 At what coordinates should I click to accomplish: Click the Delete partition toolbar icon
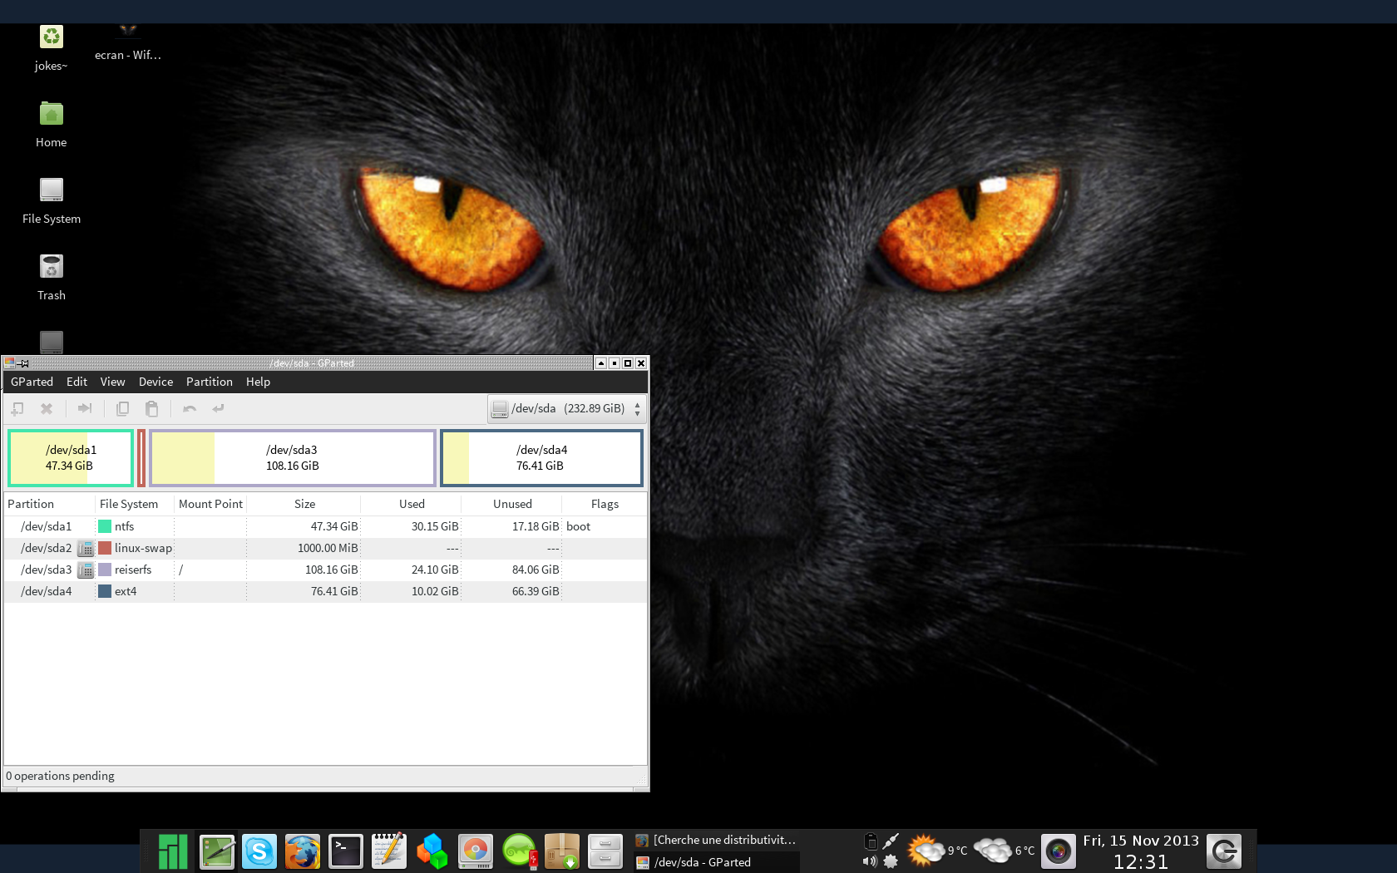click(47, 408)
